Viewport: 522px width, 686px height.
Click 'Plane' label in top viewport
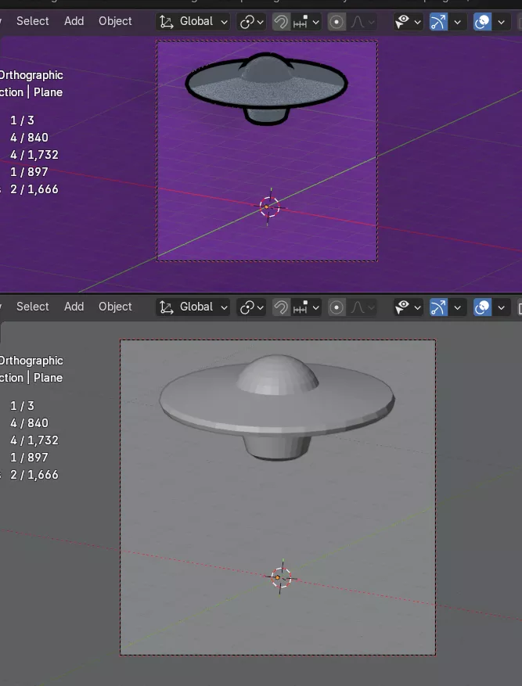tap(49, 92)
